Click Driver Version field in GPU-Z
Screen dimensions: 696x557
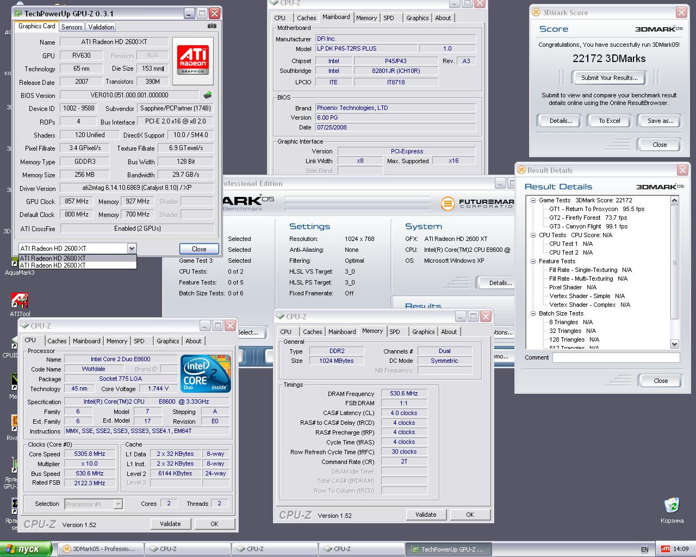(137, 188)
